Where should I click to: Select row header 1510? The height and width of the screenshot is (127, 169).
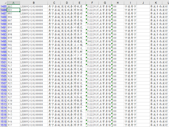click(x=3, y=94)
